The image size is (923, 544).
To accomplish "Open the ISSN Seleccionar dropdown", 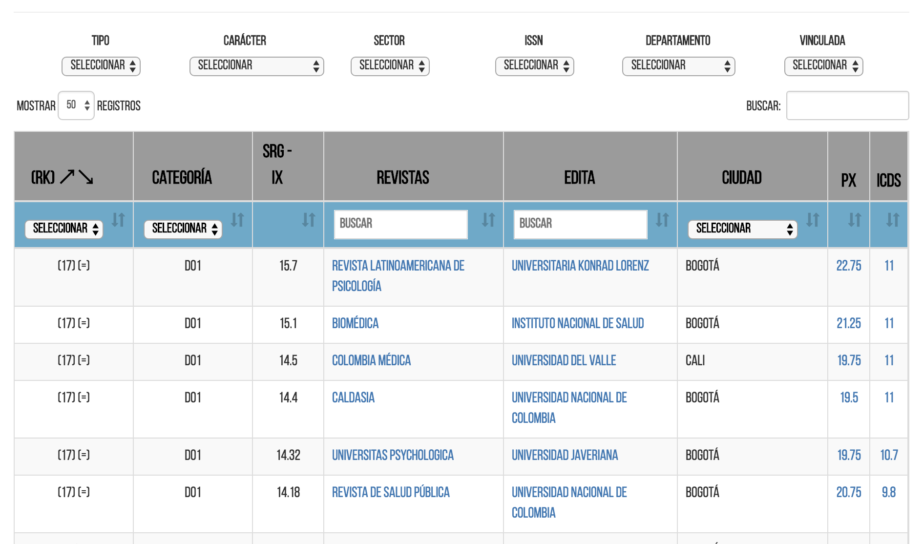I will [535, 66].
